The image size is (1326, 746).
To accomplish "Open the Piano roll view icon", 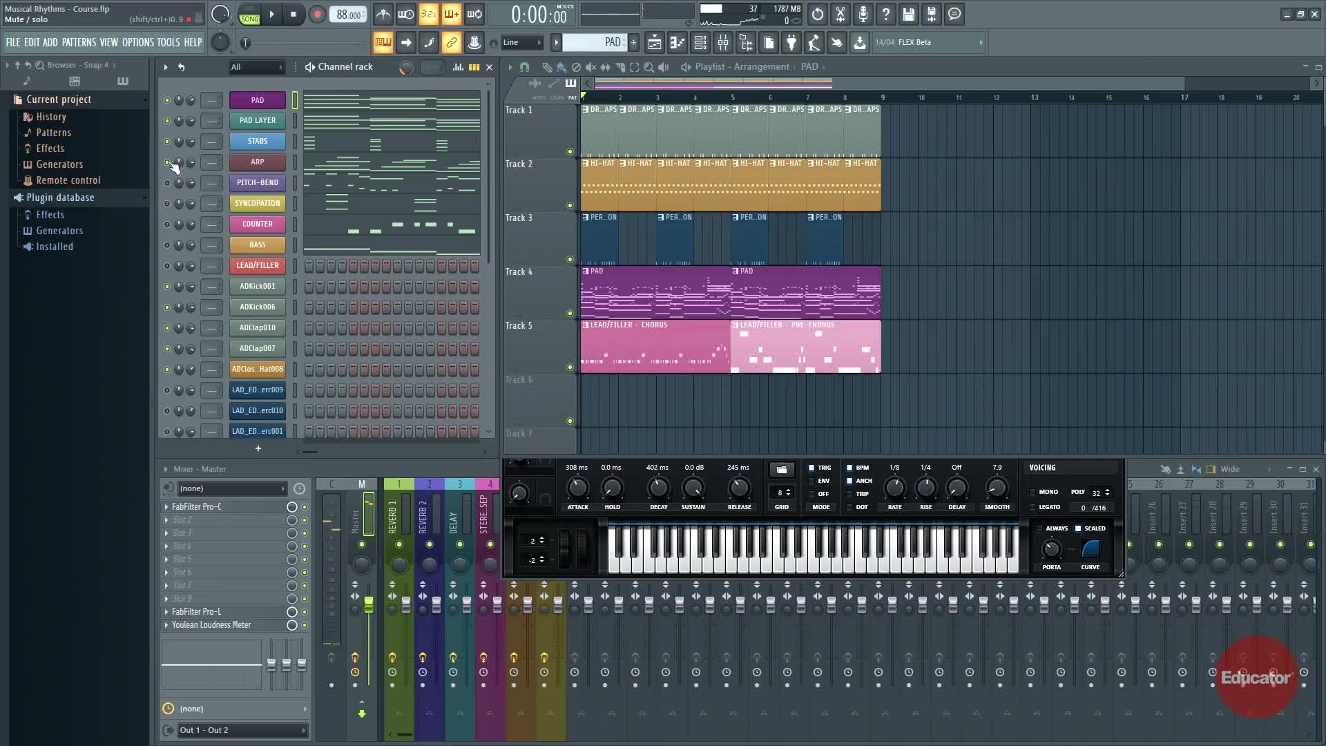I will (678, 43).
